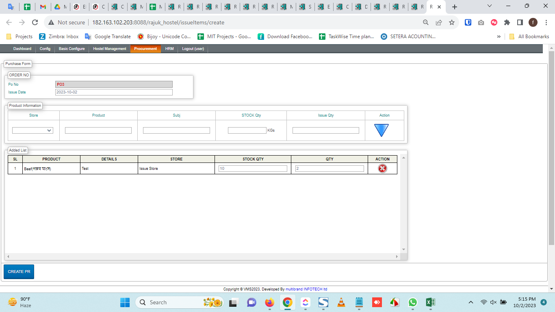
Task: Show hidden system tray icons
Action: tap(471, 302)
